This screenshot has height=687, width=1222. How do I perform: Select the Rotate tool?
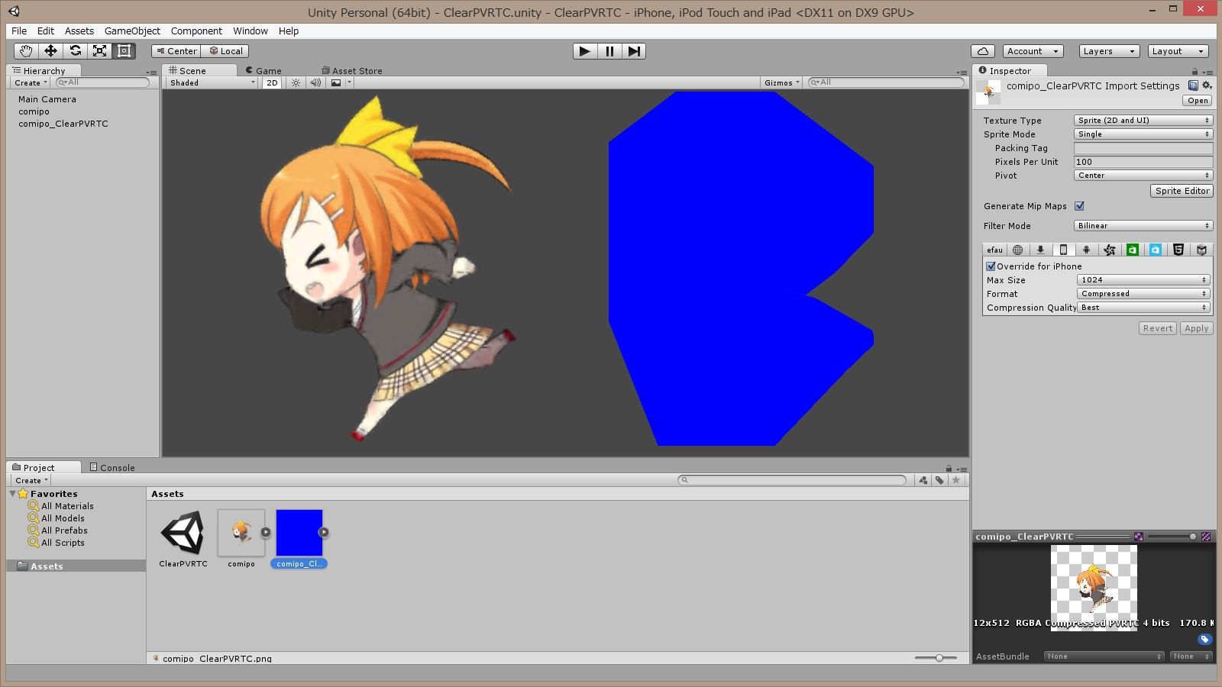(x=75, y=51)
